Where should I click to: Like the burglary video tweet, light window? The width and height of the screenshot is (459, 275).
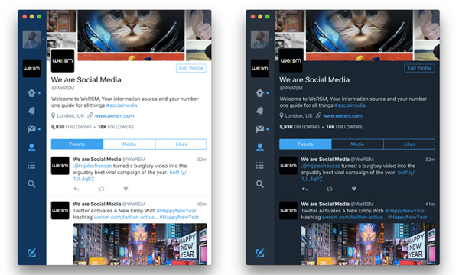(125, 189)
